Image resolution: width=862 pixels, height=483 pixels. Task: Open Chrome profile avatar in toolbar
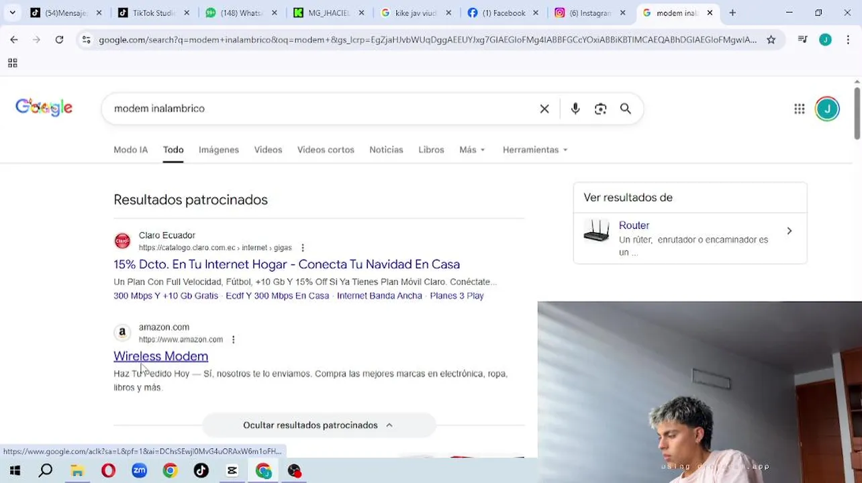click(825, 40)
